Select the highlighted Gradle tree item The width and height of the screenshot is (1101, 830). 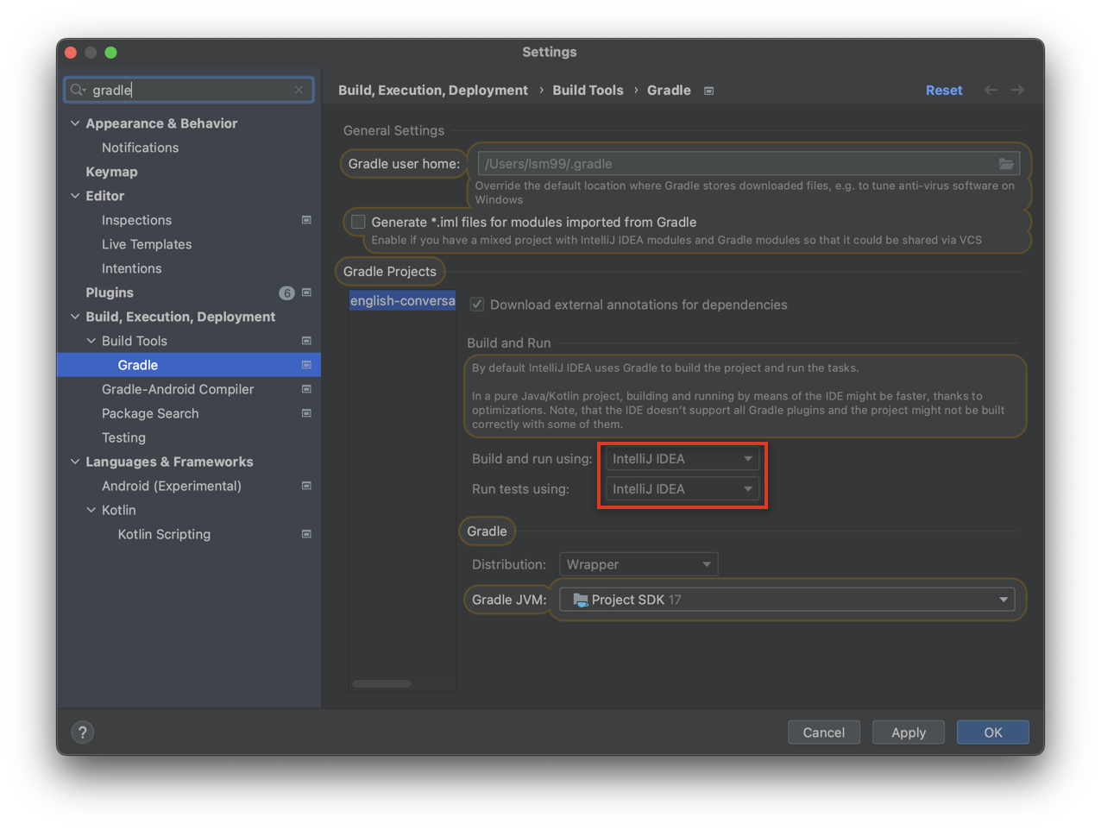pos(189,365)
